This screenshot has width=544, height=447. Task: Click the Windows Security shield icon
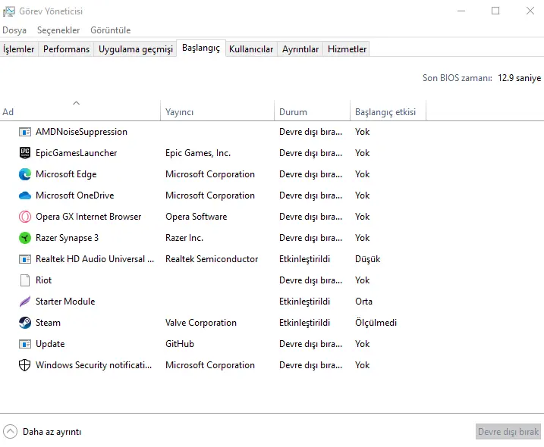pos(24,365)
